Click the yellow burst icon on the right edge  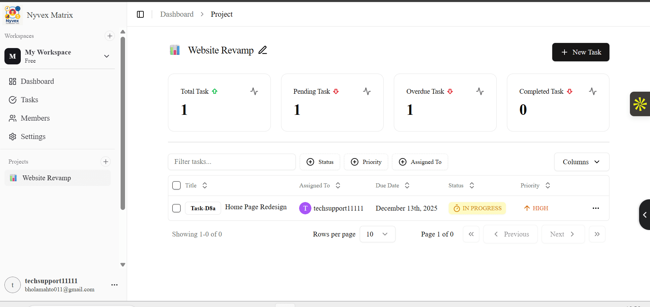(640, 104)
